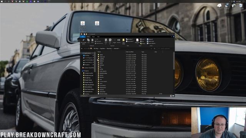Click the Copy icon in the ribbon
Image resolution: width=246 pixels, height=138 pixels.
pos(88,41)
